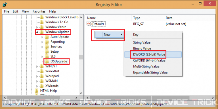
Task: Select the OSUpgrade folder icon
Action: click(47, 61)
